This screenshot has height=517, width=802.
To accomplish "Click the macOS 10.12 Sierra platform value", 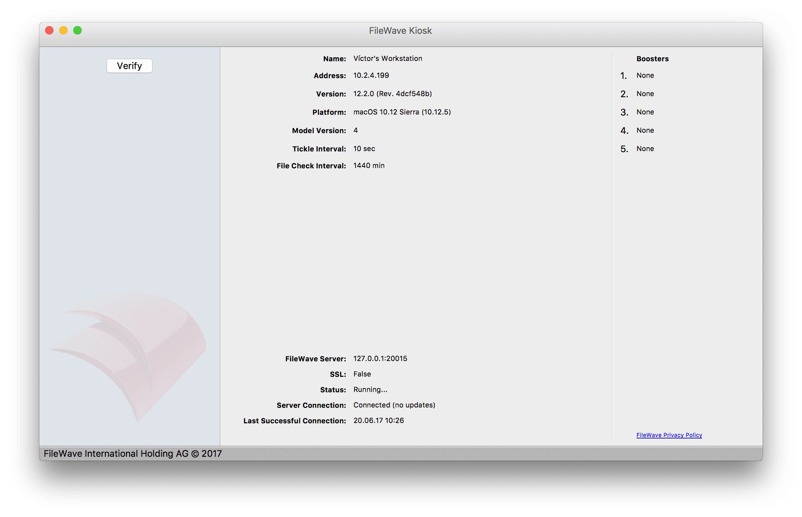I will coord(402,112).
